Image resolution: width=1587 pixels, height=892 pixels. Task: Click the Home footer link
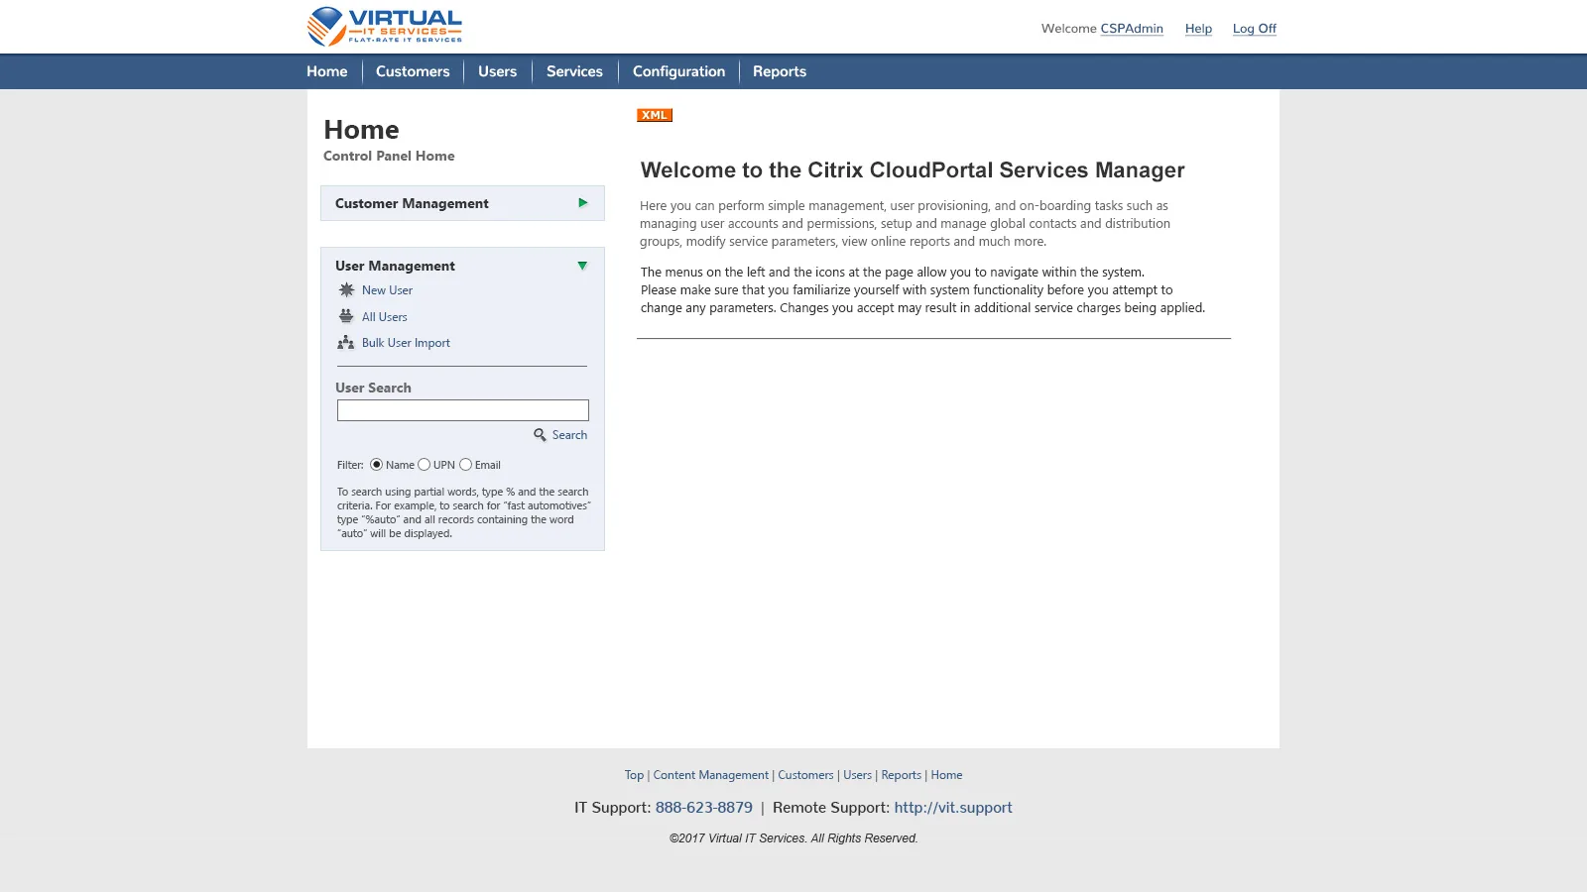tap(946, 775)
